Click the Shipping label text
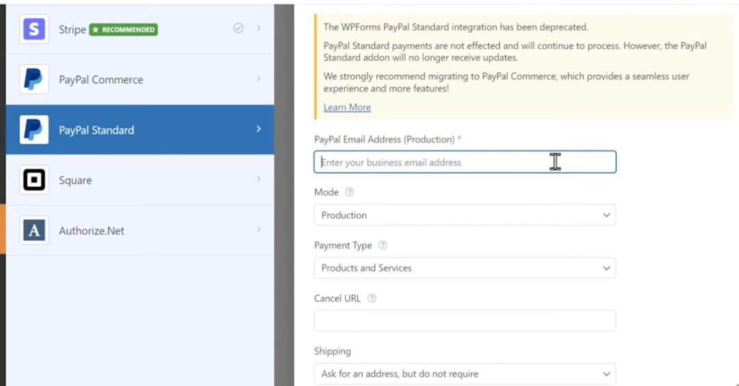Viewport: 739px width, 386px height. pyautogui.click(x=333, y=351)
